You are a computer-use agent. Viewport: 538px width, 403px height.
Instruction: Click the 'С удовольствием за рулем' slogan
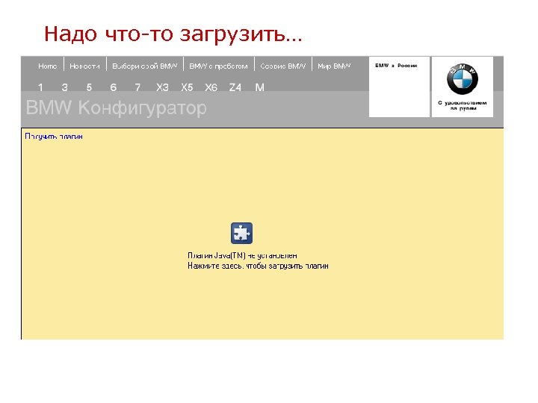(x=463, y=105)
